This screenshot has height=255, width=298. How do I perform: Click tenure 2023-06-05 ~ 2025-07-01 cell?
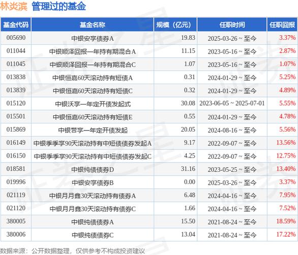[232, 104]
